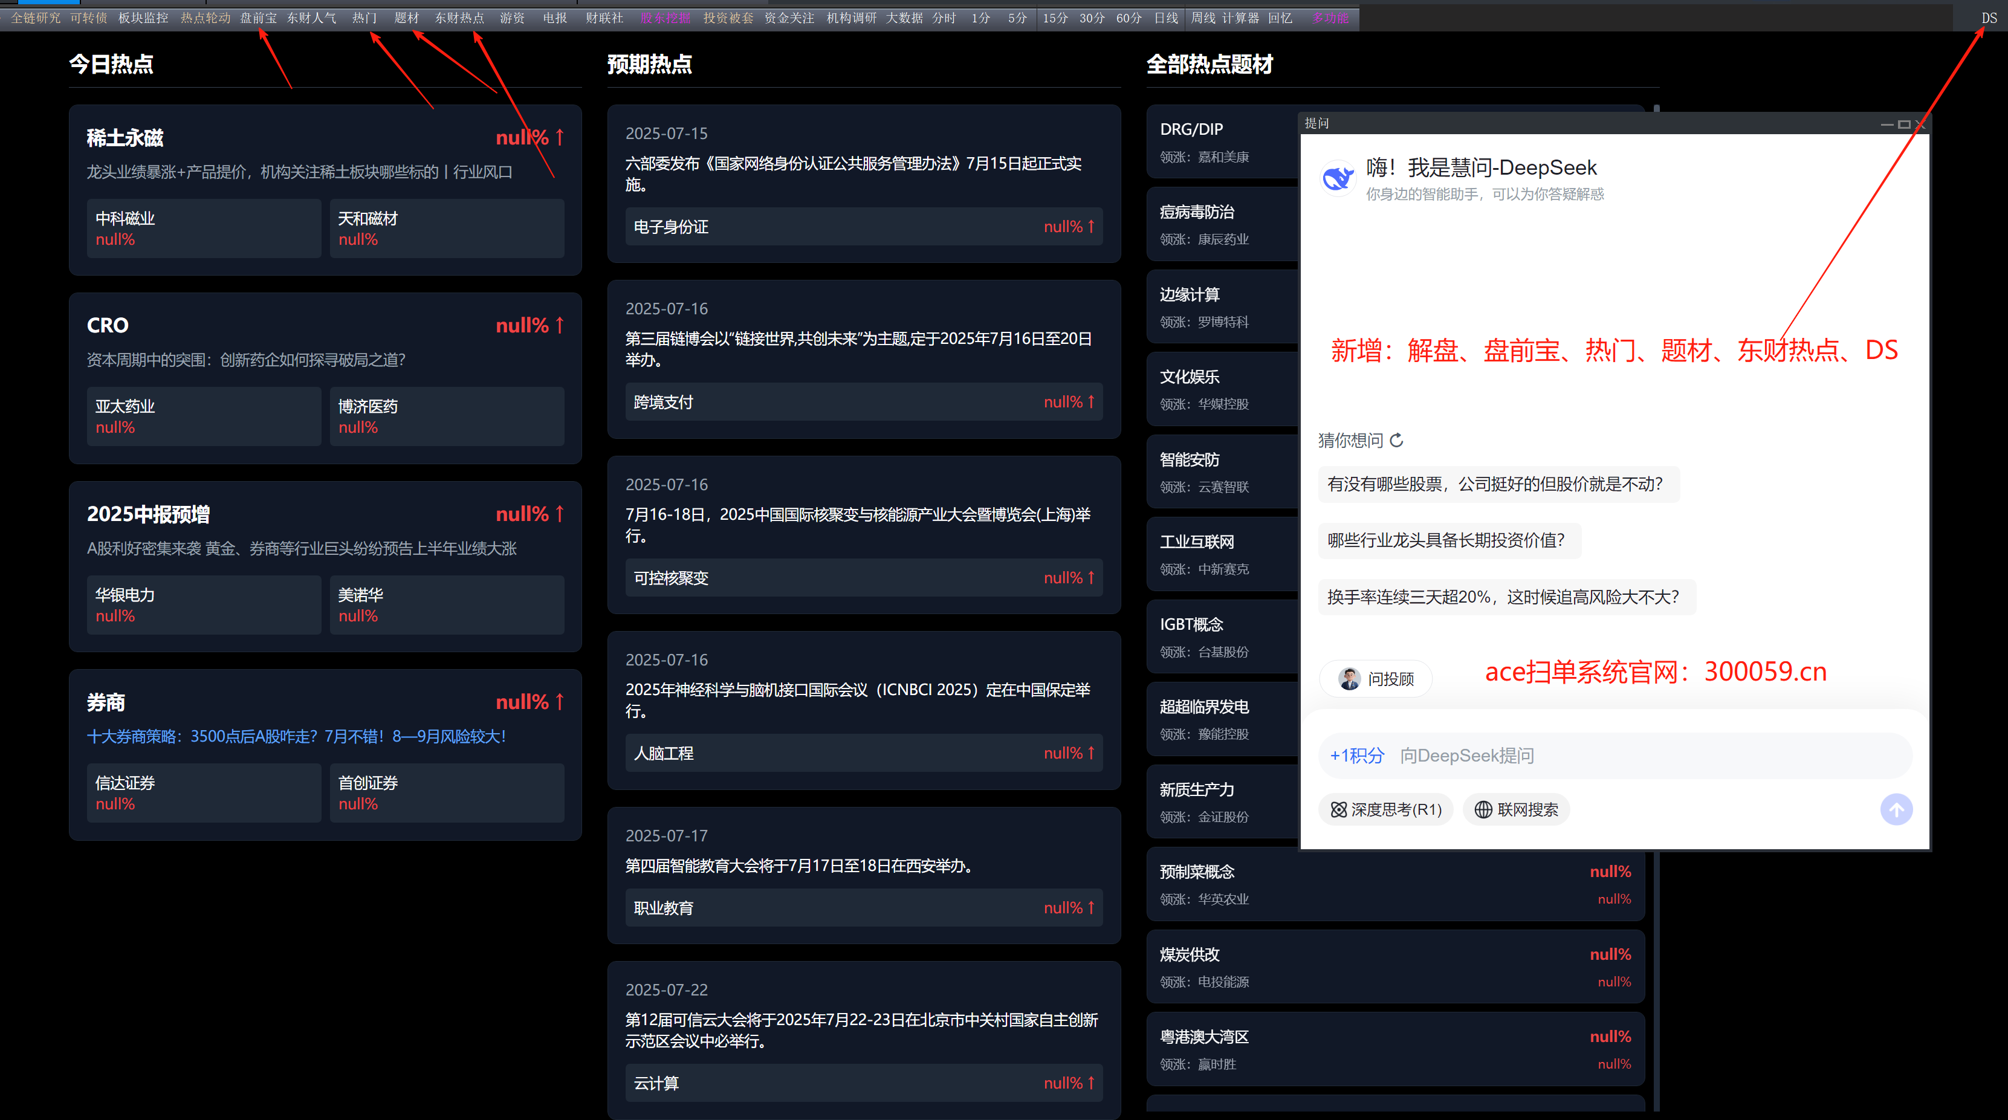This screenshot has height=1120, width=2008.
Task: Toggle 深度思考(R1) mode
Action: [1385, 810]
